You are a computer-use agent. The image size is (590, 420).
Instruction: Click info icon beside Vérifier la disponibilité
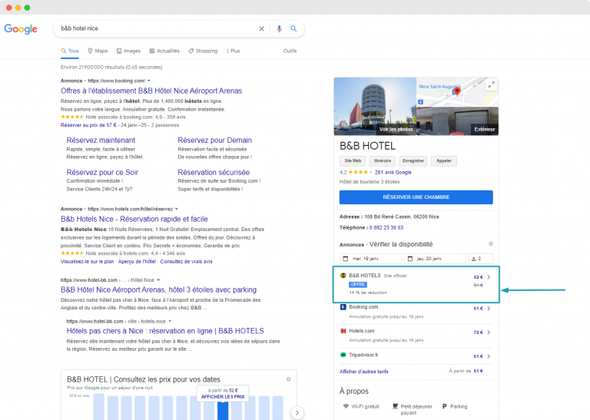pyautogui.click(x=491, y=244)
